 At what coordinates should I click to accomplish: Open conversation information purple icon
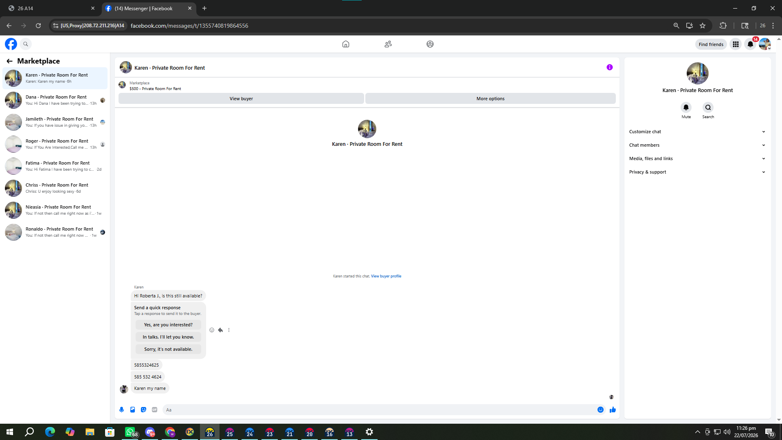coord(610,67)
